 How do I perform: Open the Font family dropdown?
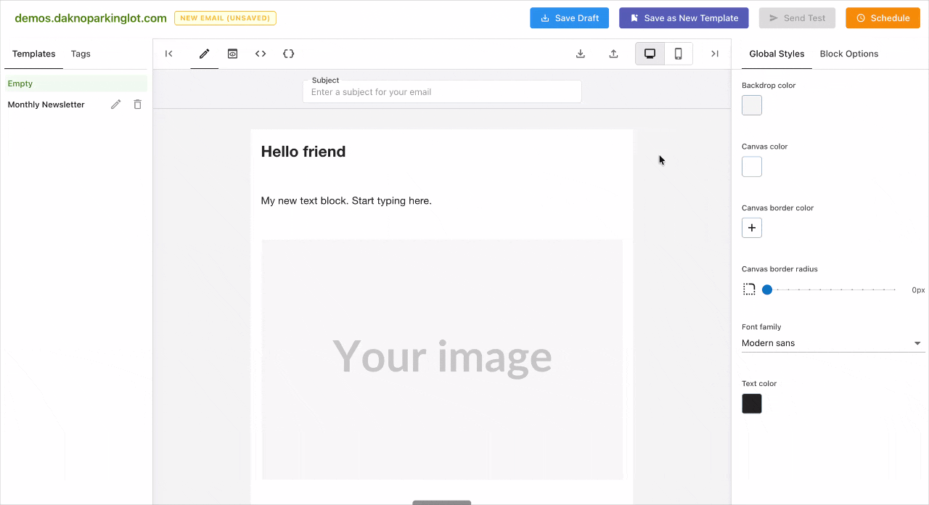click(x=833, y=343)
